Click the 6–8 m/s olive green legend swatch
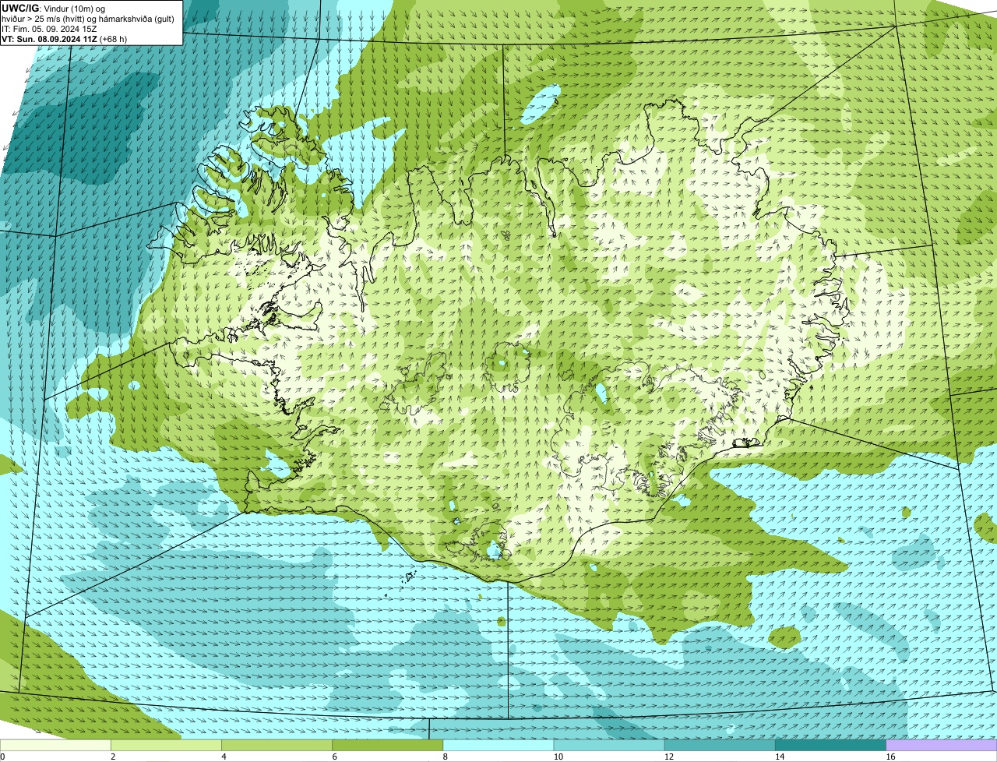The height and width of the screenshot is (762, 997). [x=388, y=746]
